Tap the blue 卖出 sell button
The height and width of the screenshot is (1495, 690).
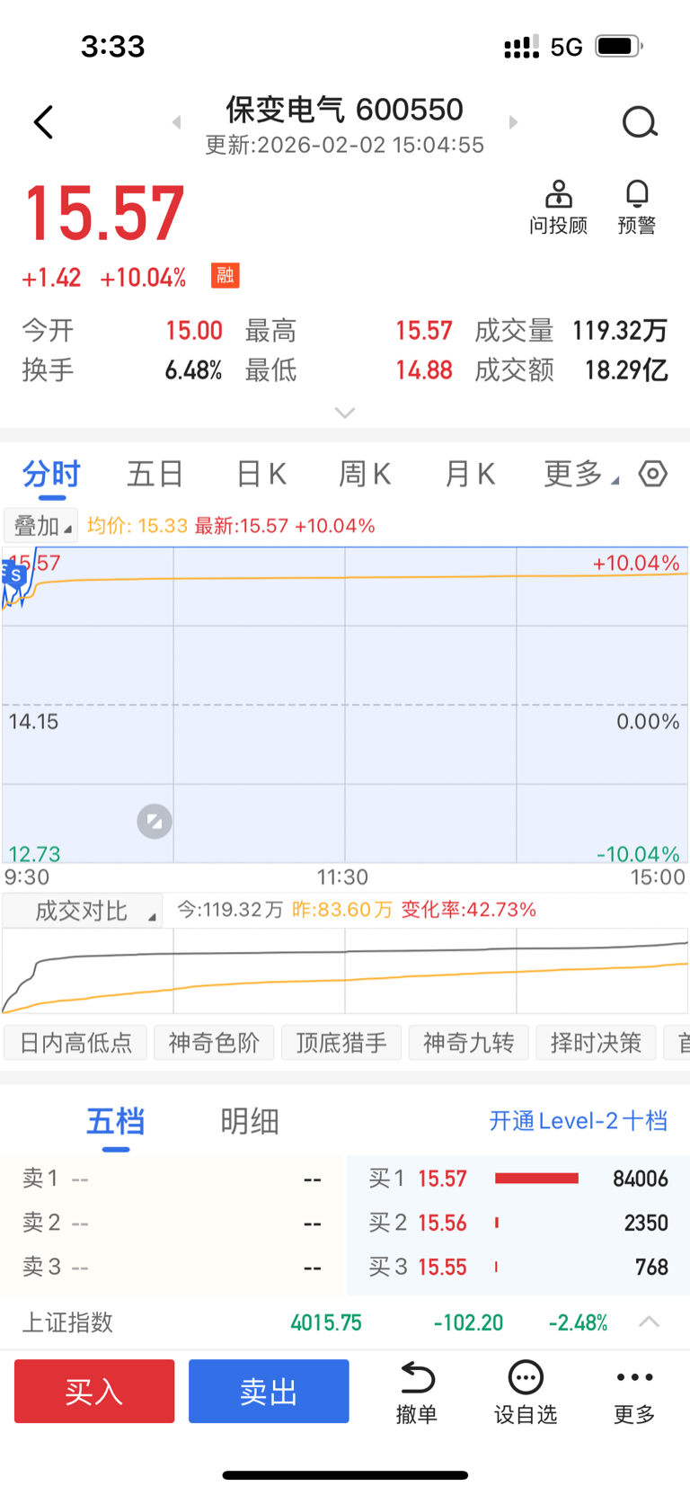coord(269,1392)
